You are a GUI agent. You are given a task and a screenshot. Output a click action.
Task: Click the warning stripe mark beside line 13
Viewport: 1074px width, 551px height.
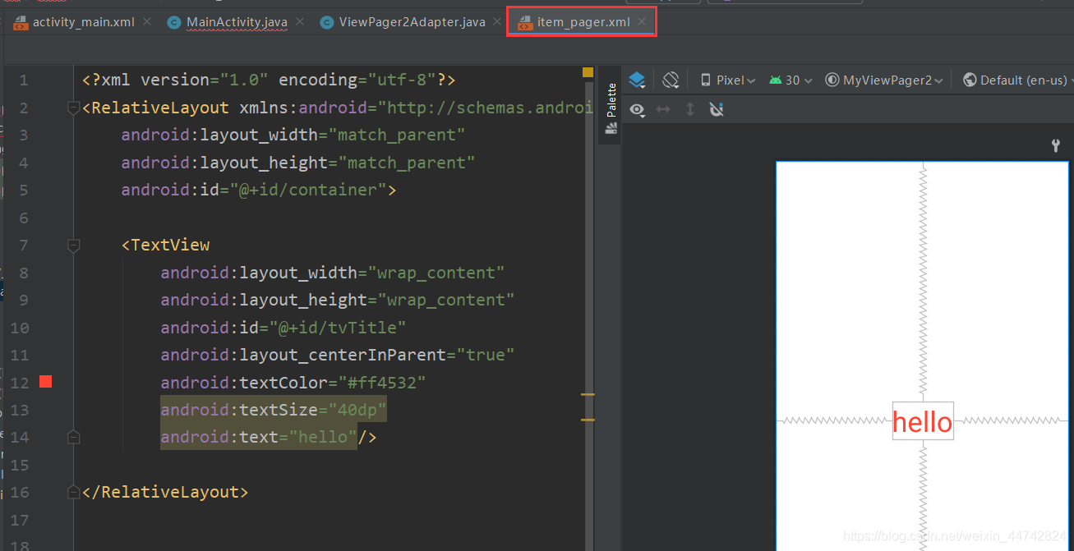(x=588, y=395)
